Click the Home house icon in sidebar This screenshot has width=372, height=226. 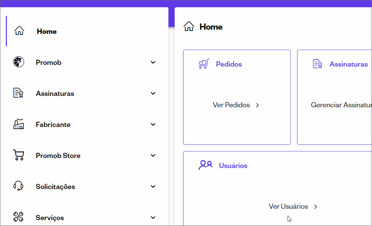click(19, 31)
